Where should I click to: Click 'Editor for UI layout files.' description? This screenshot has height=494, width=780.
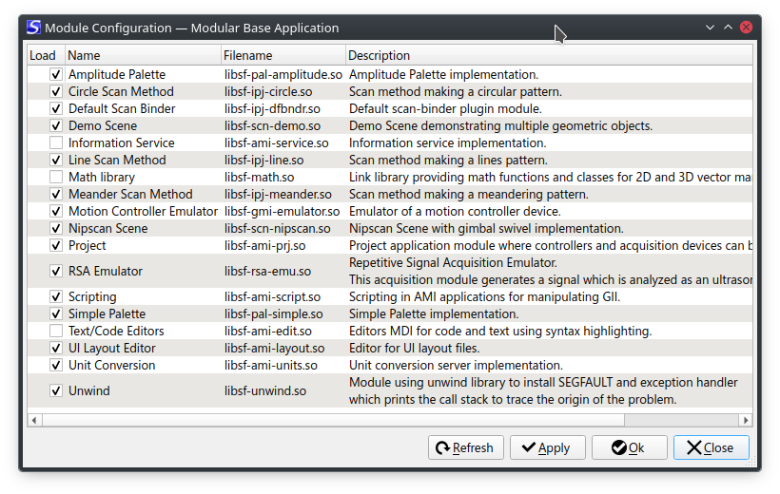414,349
